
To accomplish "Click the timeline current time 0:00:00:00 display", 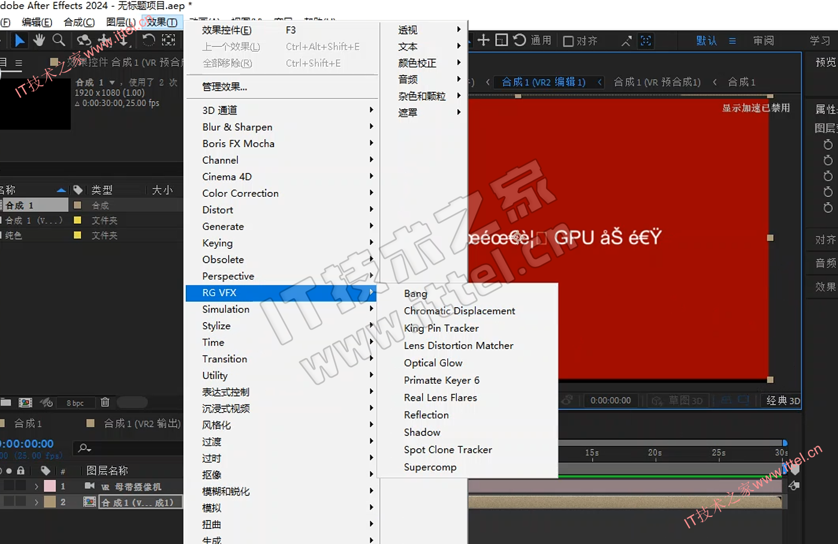I will [28, 444].
